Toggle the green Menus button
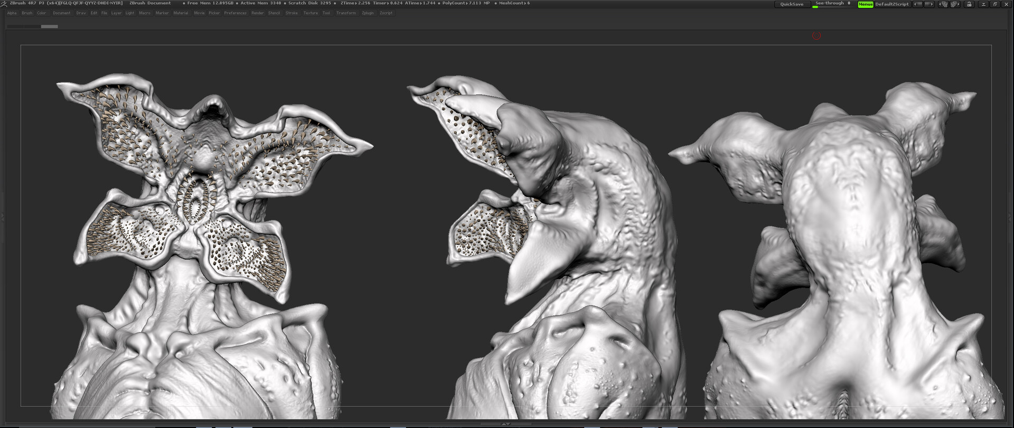1014x428 pixels. pos(865,4)
